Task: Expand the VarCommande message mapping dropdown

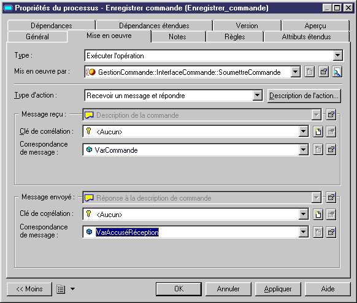Action: pyautogui.click(x=303, y=150)
